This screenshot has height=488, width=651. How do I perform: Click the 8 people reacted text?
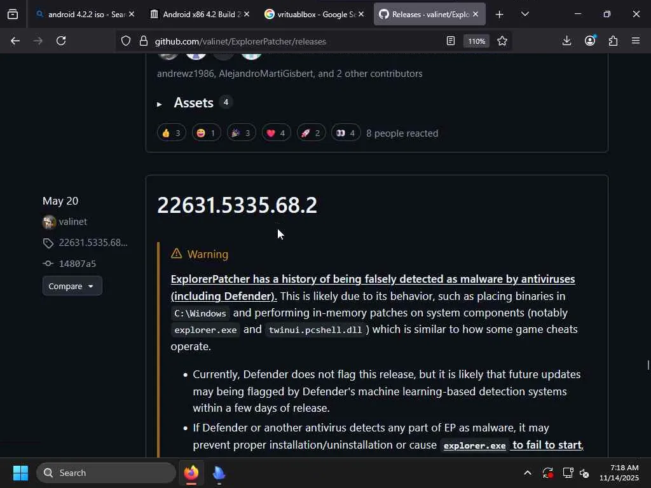tap(402, 133)
